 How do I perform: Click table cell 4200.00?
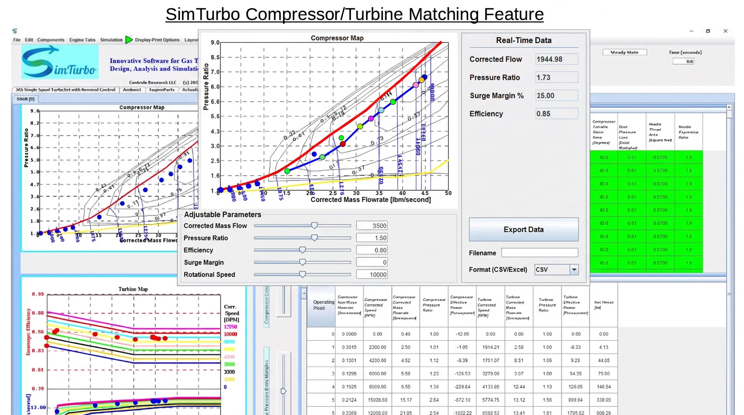click(x=377, y=360)
